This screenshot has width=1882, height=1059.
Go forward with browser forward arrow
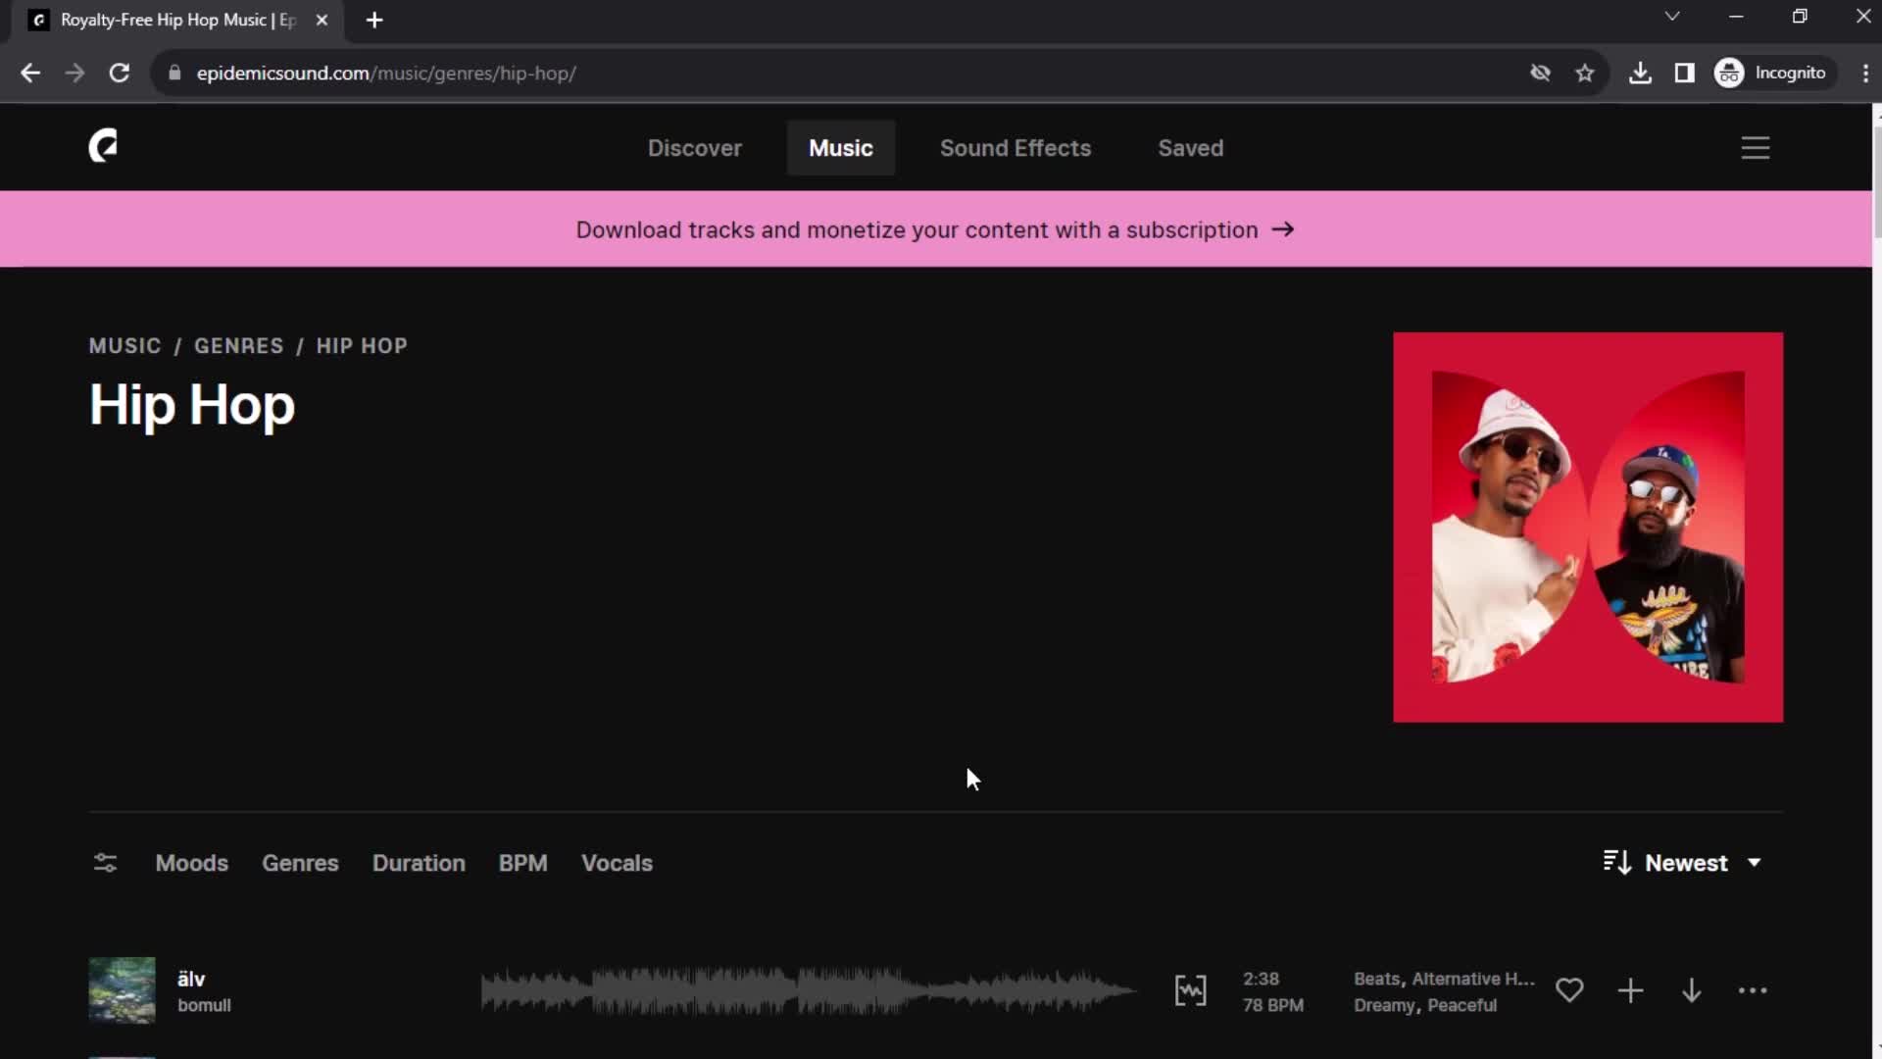coord(74,73)
